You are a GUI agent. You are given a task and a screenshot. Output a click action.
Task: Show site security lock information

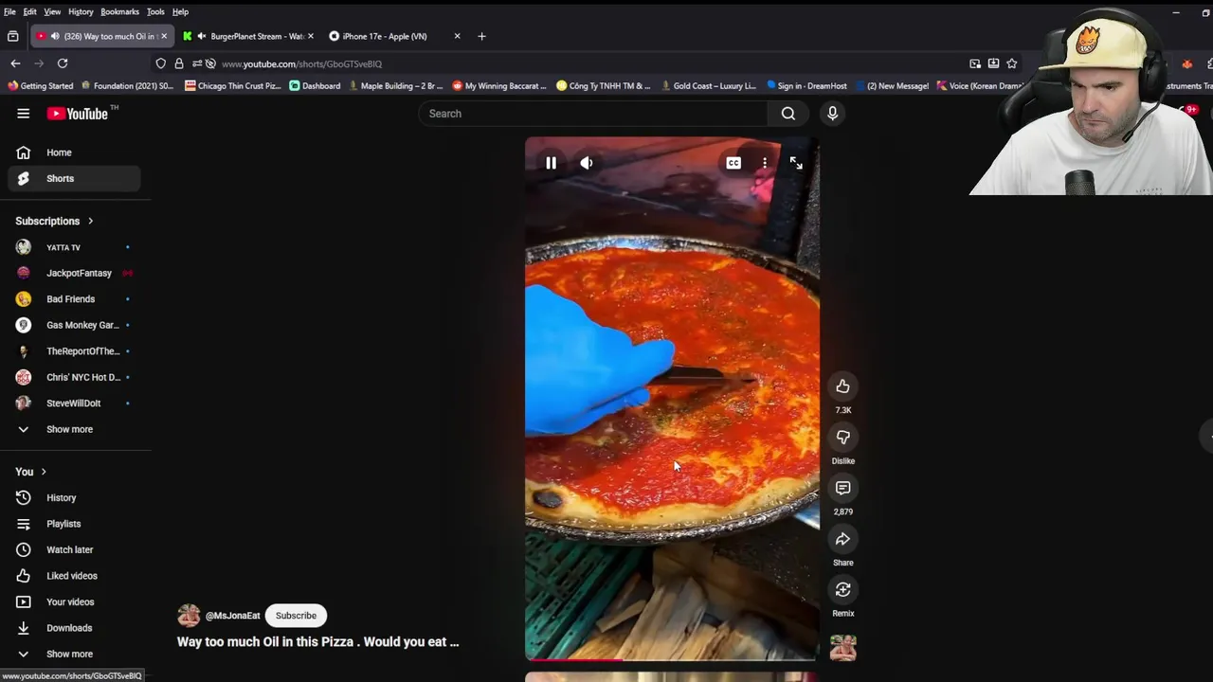(178, 63)
